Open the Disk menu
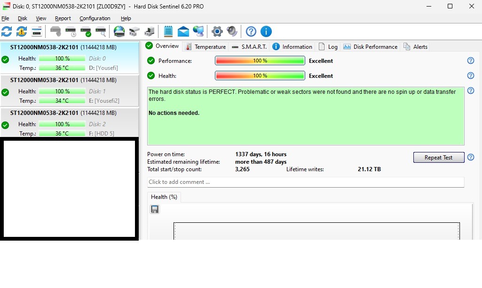The height and width of the screenshot is (288, 482). pos(23,18)
